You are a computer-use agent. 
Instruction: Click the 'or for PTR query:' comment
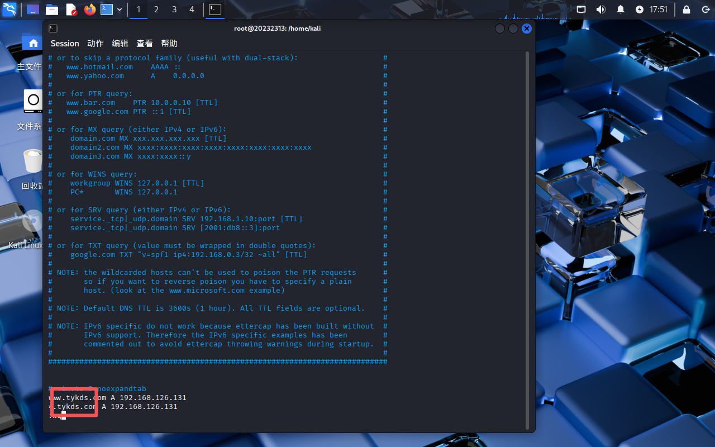coord(95,94)
